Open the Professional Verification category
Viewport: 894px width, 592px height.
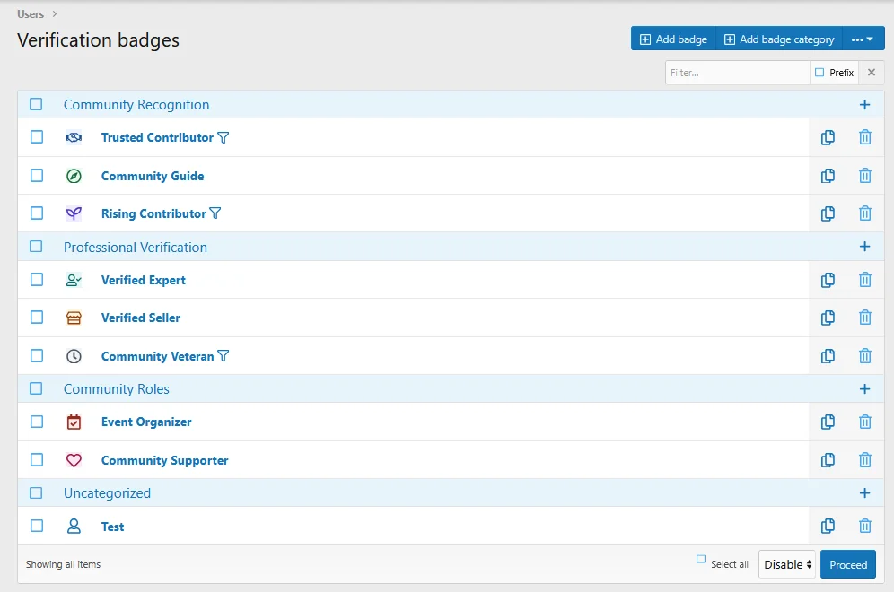pos(136,248)
